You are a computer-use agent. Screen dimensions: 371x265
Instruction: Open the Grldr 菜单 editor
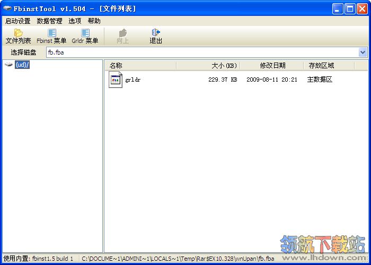point(85,37)
